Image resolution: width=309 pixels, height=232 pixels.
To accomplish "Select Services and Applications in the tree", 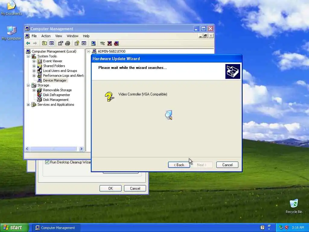I will [x=56, y=105].
